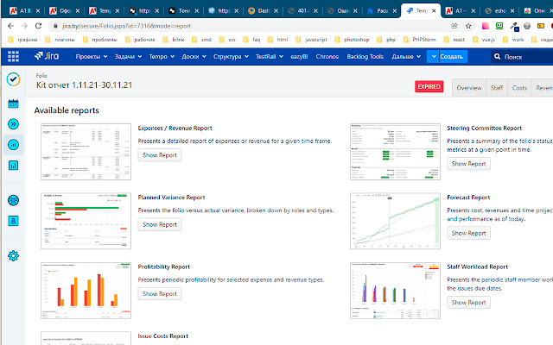Open the team group sidebar icon
Image resolution: width=553 pixels, height=345 pixels.
pos(13,200)
